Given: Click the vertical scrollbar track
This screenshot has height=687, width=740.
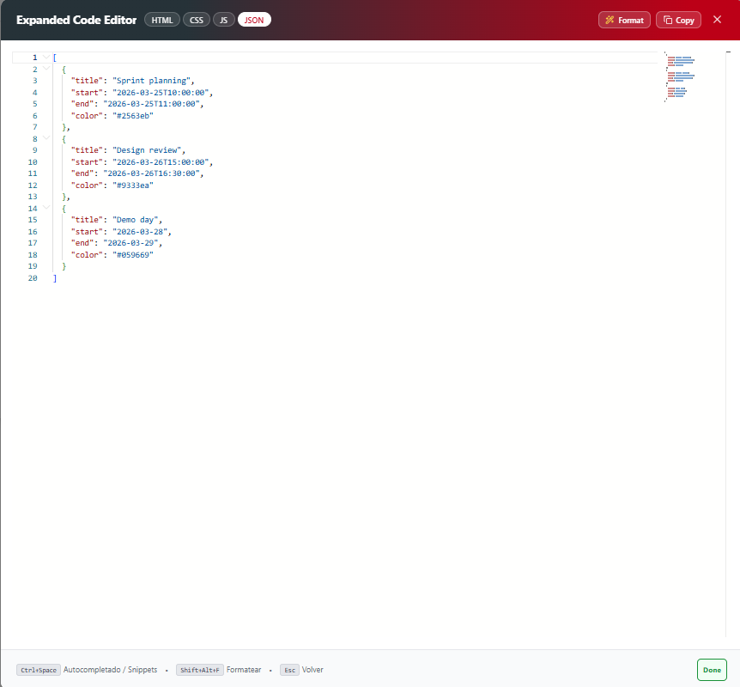Looking at the screenshot, I should pyautogui.click(x=728, y=344).
